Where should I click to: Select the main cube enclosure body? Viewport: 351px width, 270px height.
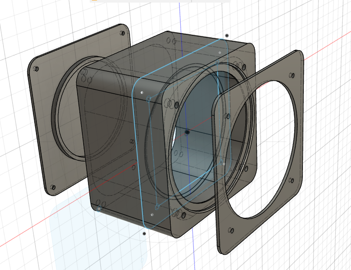(x=117, y=181)
